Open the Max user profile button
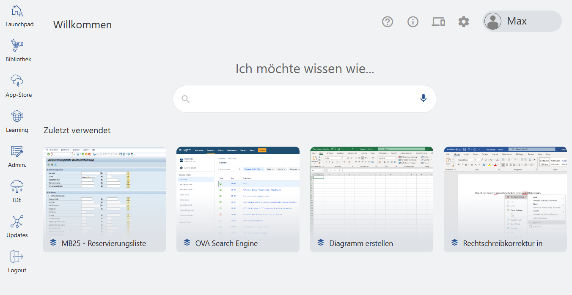 (x=522, y=21)
